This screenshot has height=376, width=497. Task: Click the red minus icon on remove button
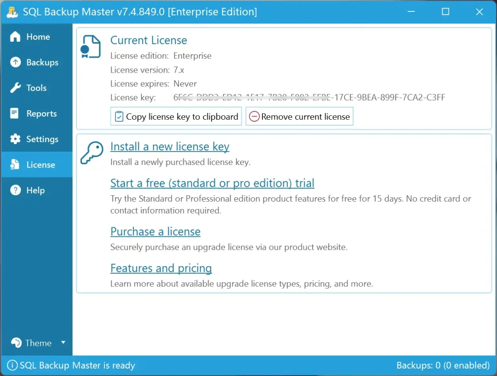[x=254, y=117]
